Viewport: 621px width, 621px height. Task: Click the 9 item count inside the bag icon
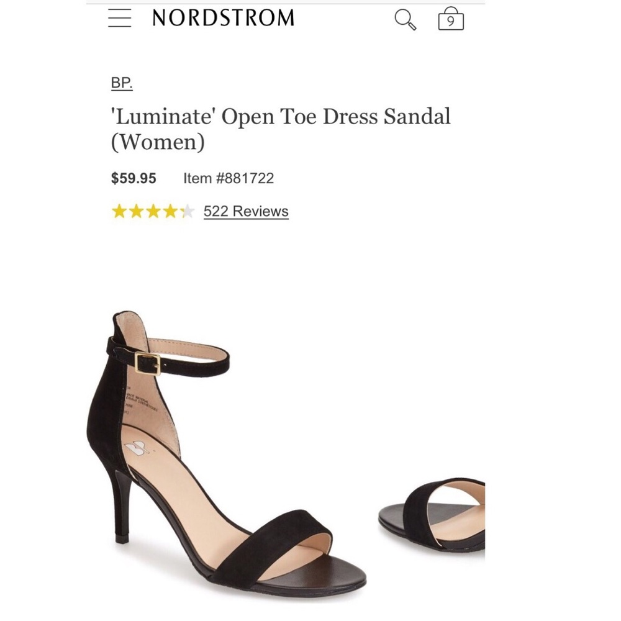tap(451, 22)
